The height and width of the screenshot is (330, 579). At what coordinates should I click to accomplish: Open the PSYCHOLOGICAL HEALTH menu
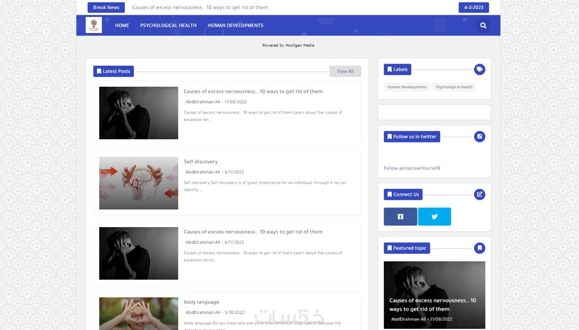pos(168,26)
